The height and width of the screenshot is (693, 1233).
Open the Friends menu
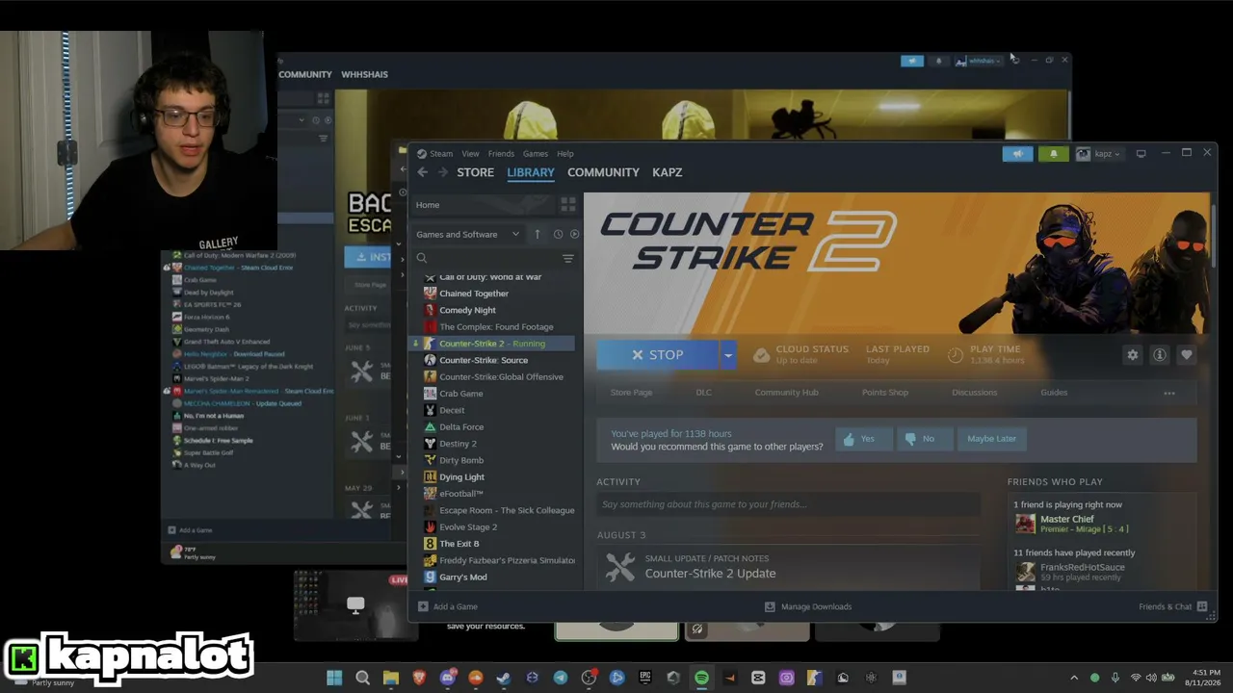click(501, 154)
